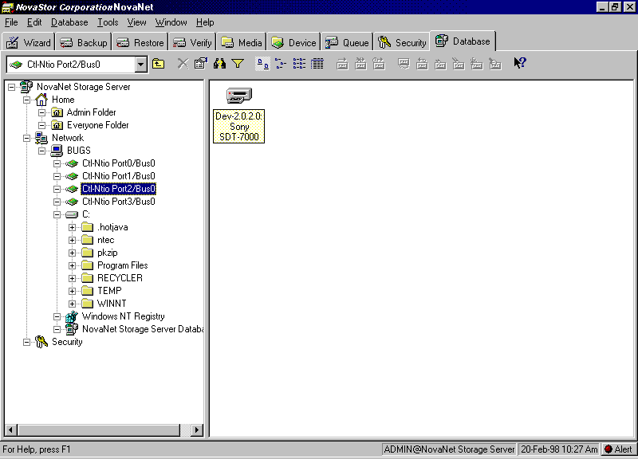Viewport: 638px width, 459px height.
Task: Click right arrow of tree horizontal scrollbar
Action: coord(198,430)
